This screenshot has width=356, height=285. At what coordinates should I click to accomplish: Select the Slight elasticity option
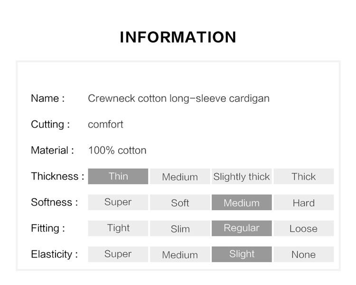pos(242,254)
